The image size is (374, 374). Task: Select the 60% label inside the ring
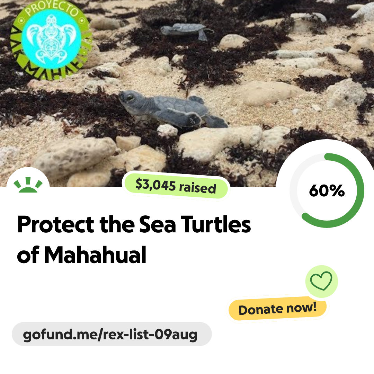(327, 190)
